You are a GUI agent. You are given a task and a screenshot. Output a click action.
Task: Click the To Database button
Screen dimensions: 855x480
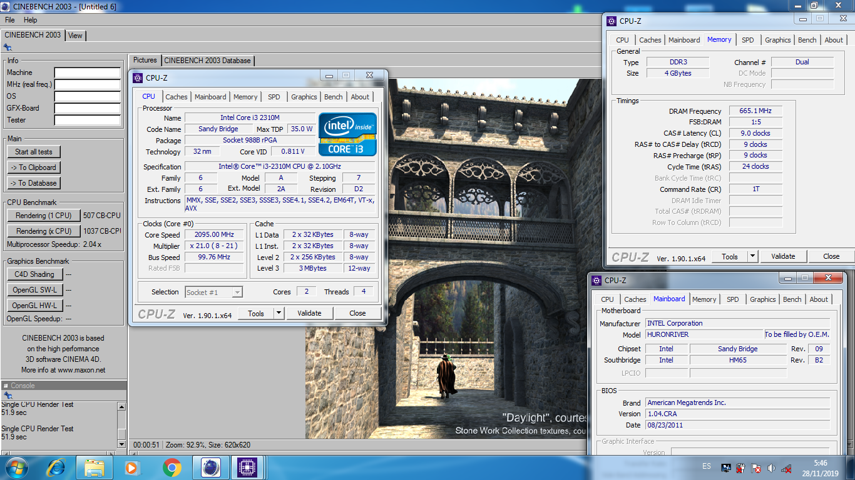[x=34, y=183]
